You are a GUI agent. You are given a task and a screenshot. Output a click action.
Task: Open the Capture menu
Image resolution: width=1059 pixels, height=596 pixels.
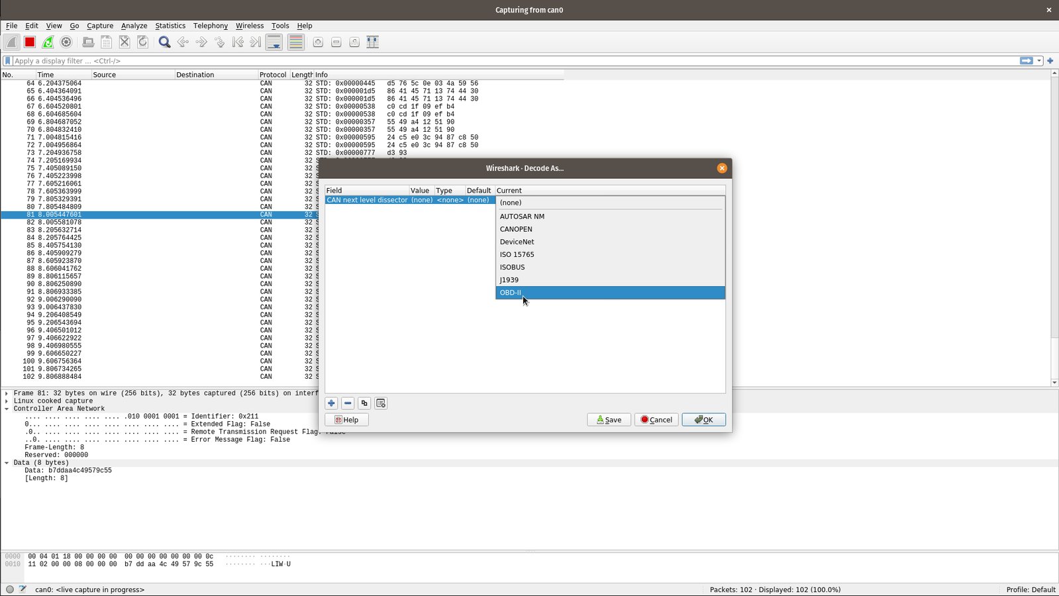pos(100,26)
